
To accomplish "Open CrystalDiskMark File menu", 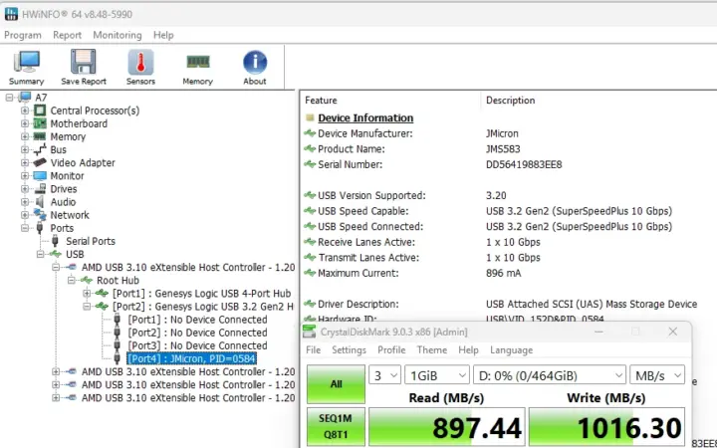I will coord(314,349).
